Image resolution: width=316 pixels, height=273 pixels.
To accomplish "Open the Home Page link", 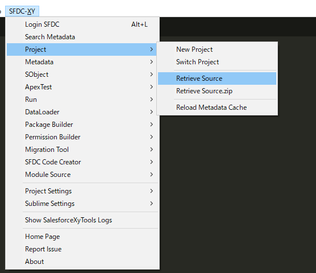I will click(x=82, y=237).
